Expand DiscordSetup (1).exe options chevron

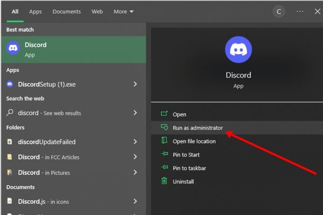(135, 84)
